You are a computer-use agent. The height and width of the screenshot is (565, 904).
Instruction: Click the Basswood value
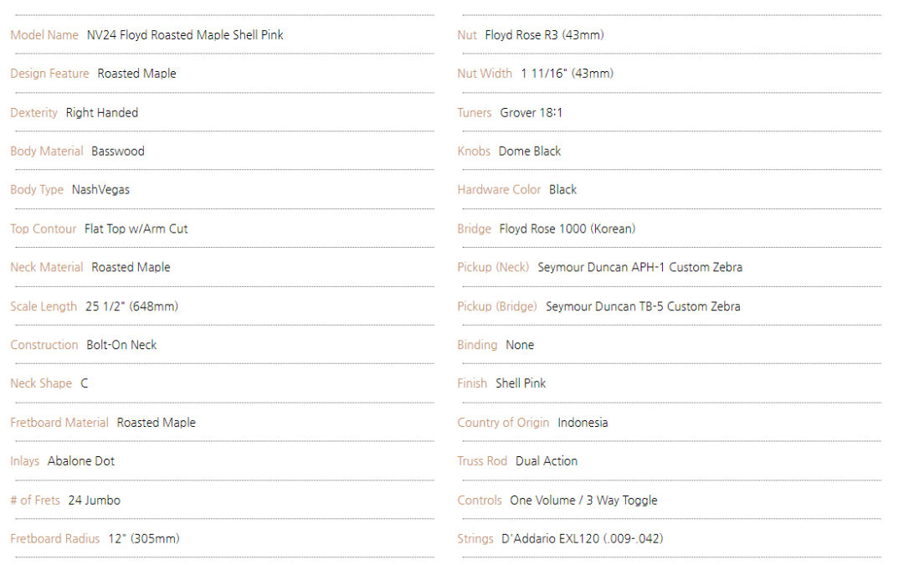tap(118, 152)
